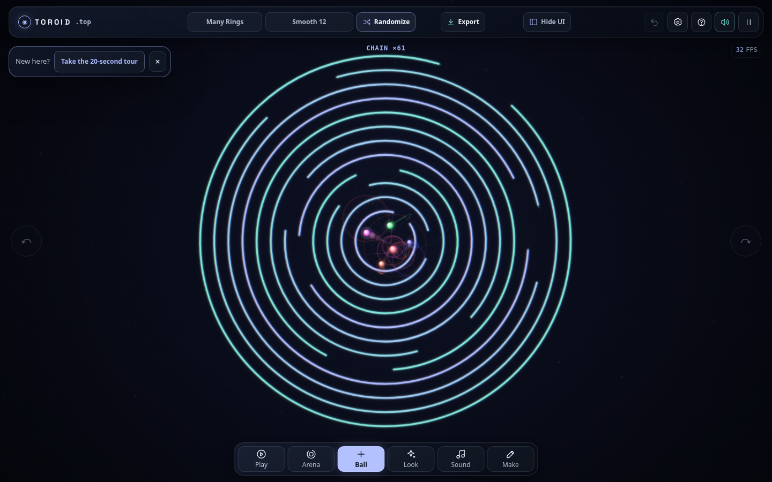
Task: Click the large red ball in center
Action: click(x=393, y=250)
